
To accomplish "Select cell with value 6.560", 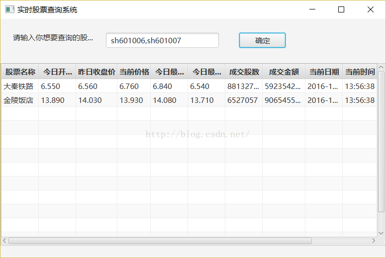I will tap(96, 86).
